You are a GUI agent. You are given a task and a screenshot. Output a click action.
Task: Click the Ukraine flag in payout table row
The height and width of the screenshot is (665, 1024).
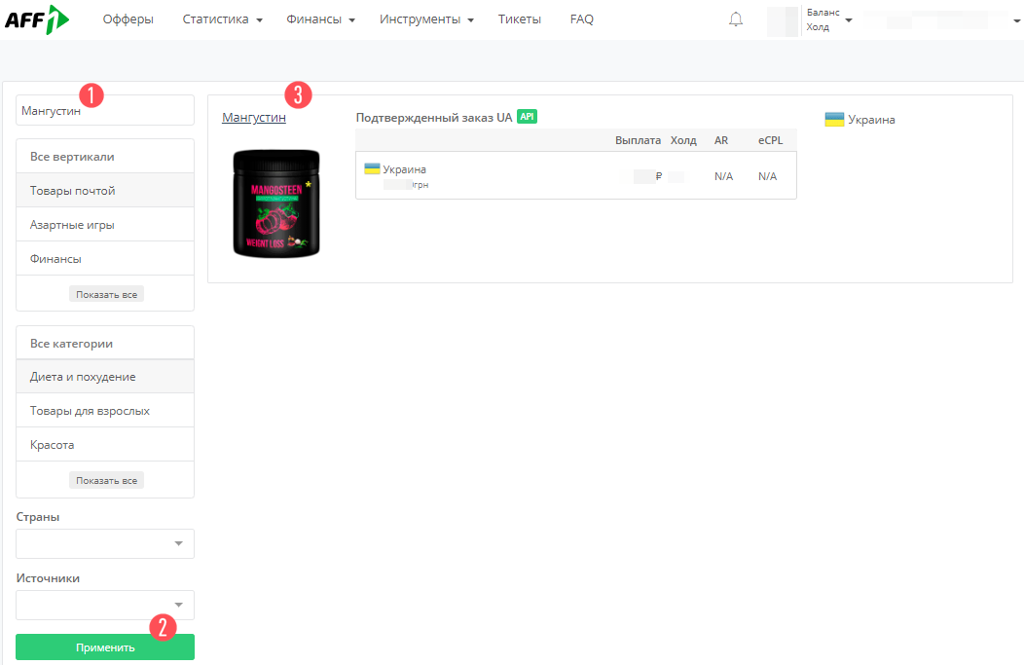(372, 168)
